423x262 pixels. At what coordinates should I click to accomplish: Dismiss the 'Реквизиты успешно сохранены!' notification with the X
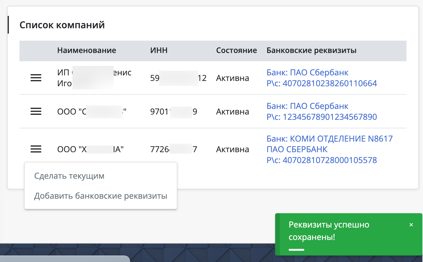tap(411, 225)
